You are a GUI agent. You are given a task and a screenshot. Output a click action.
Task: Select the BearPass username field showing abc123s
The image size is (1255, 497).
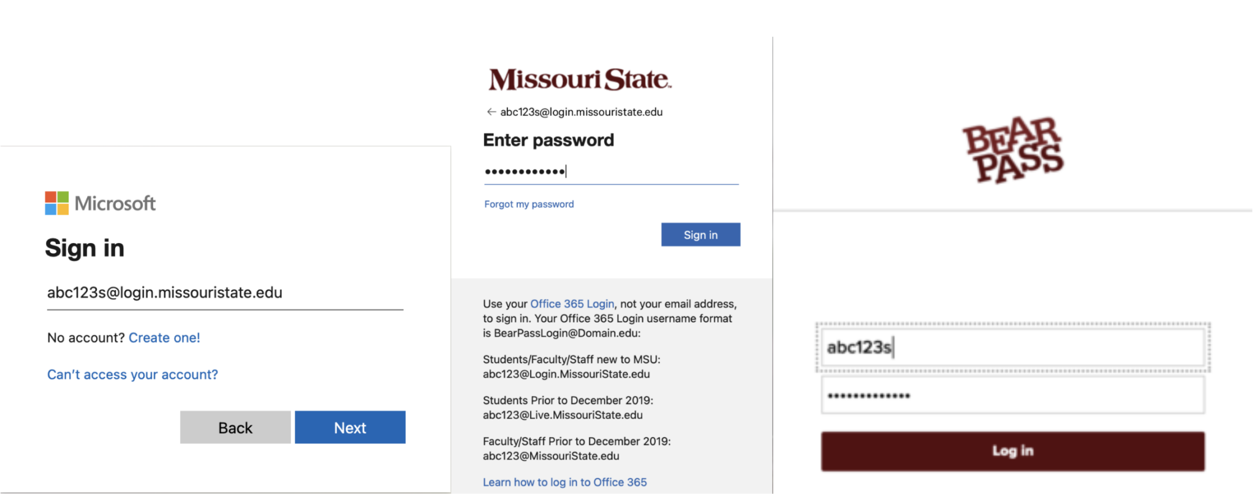click(1012, 347)
